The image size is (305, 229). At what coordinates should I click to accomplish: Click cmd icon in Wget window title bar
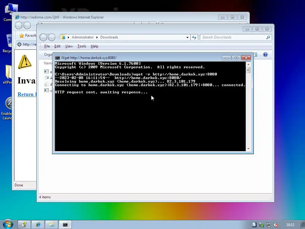[57, 58]
